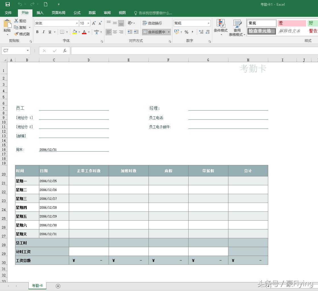Expand the font size dropdown
The width and height of the screenshot is (318, 291).
coord(88,23)
